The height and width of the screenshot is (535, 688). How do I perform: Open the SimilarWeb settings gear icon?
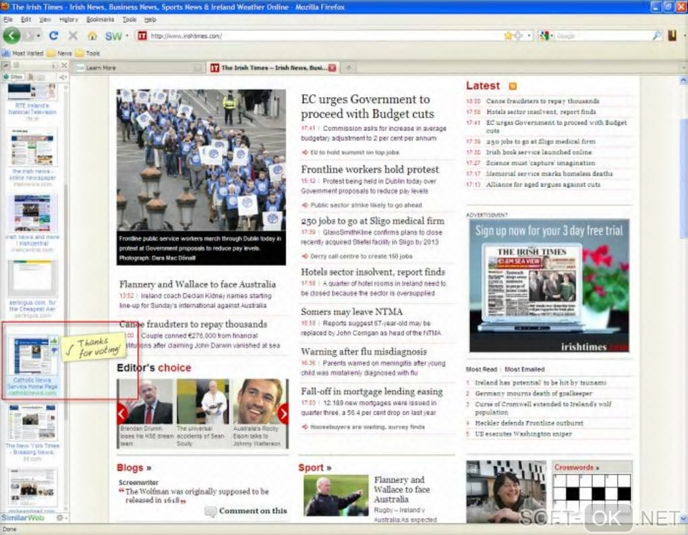pyautogui.click(x=60, y=518)
